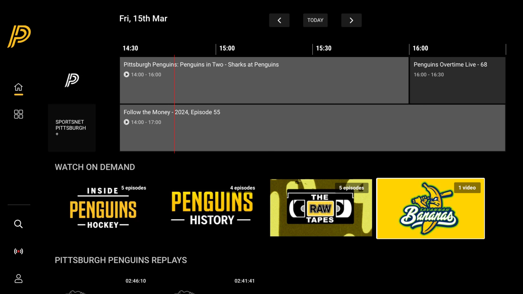Click the 14:30 time label
This screenshot has height=294, width=523.
(130, 48)
